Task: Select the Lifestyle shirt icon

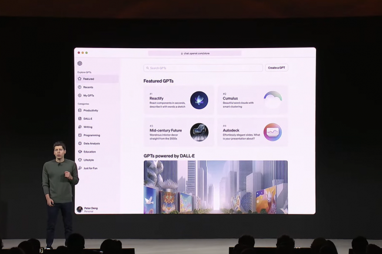Action: 80,160
